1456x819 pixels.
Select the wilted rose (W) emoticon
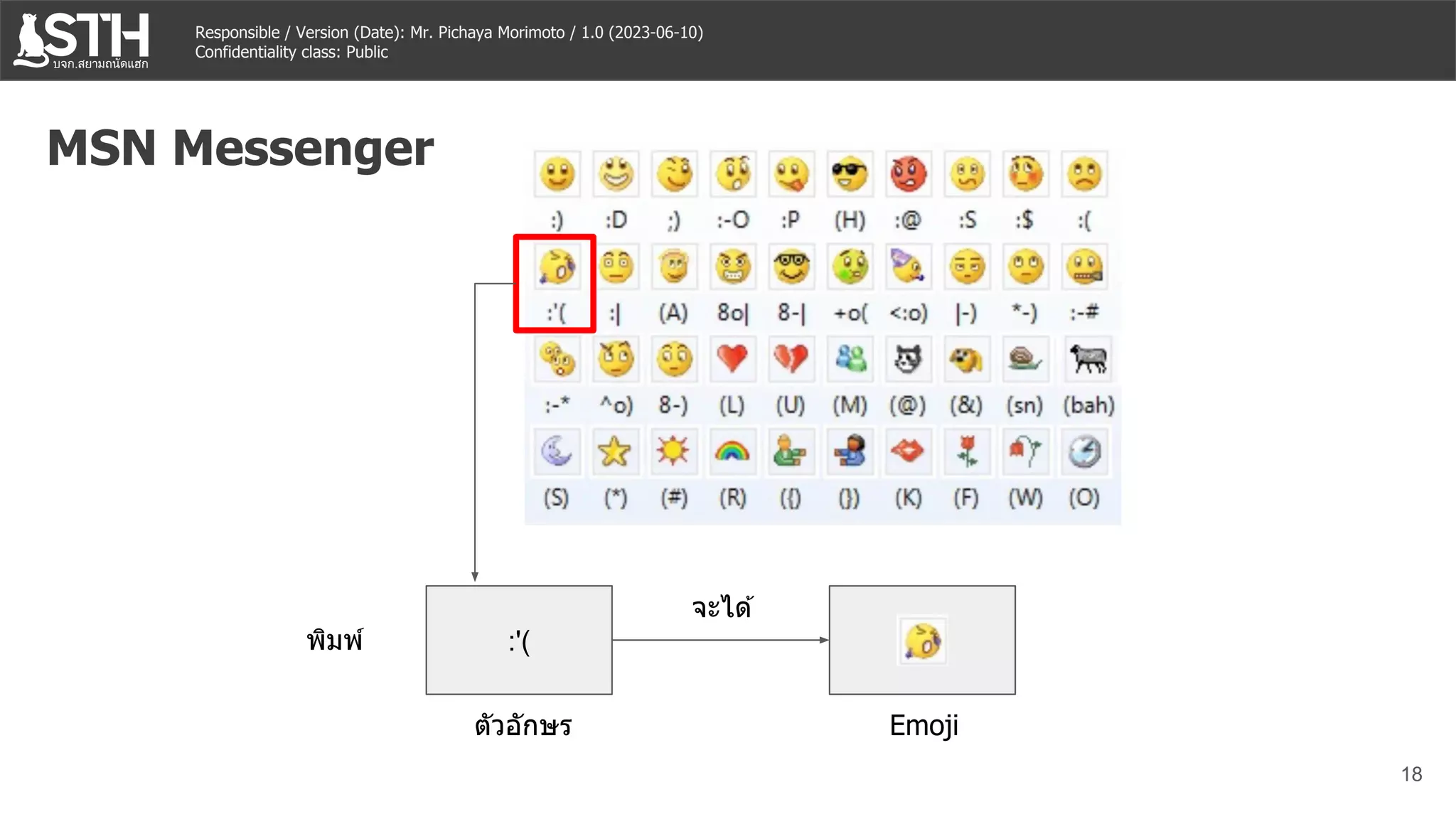1025,451
